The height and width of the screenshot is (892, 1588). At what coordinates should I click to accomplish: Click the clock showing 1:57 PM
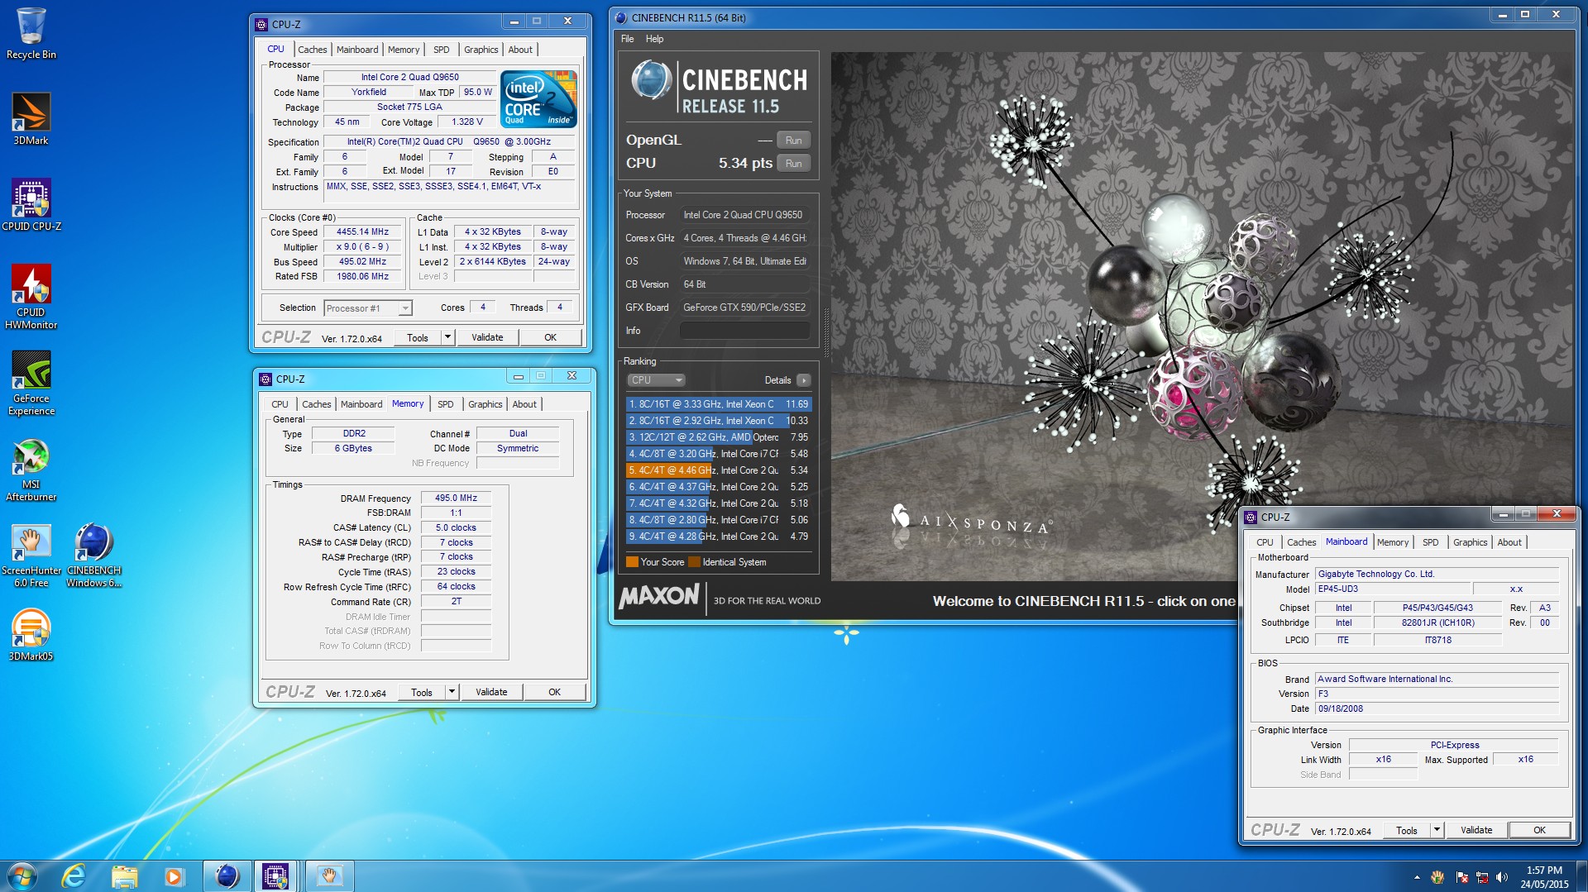pyautogui.click(x=1543, y=871)
